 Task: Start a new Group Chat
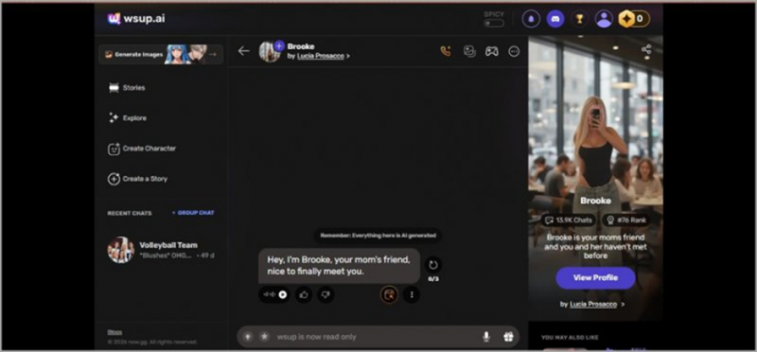pyautogui.click(x=193, y=213)
